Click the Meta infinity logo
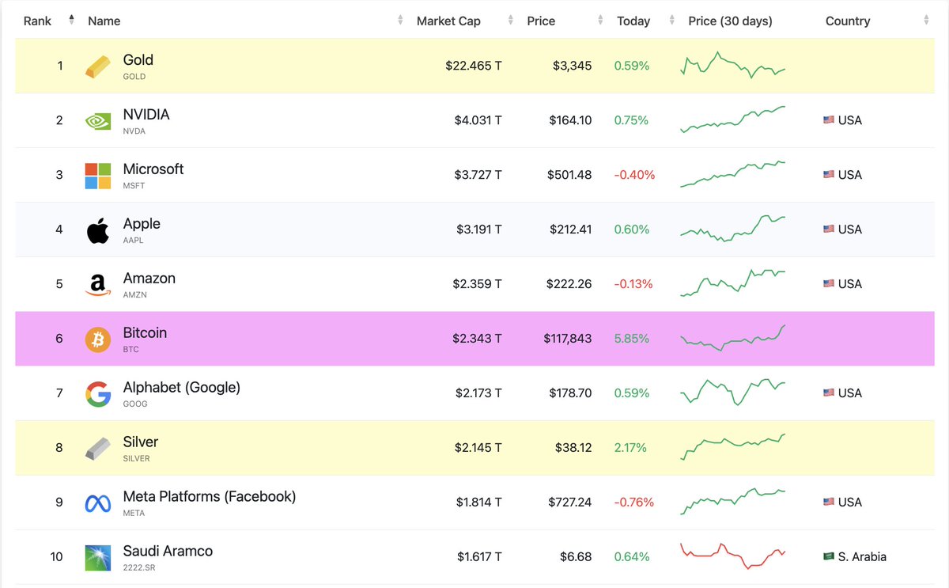 [x=96, y=502]
